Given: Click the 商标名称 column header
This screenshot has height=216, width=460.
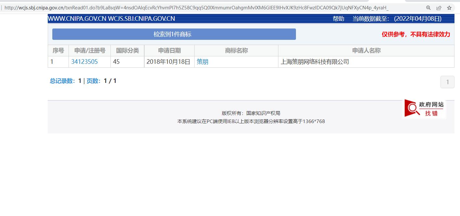Looking at the screenshot, I should pyautogui.click(x=236, y=50).
